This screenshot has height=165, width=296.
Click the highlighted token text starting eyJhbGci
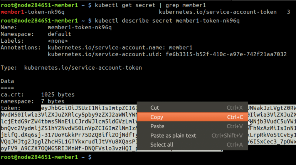click(89, 108)
